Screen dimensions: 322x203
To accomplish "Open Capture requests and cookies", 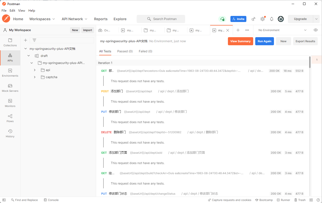I will tap(230, 200).
